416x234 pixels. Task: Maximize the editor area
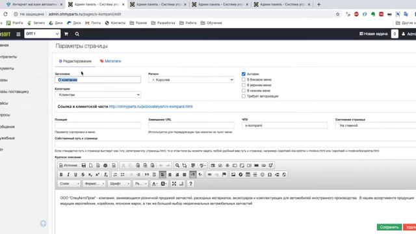174,183
